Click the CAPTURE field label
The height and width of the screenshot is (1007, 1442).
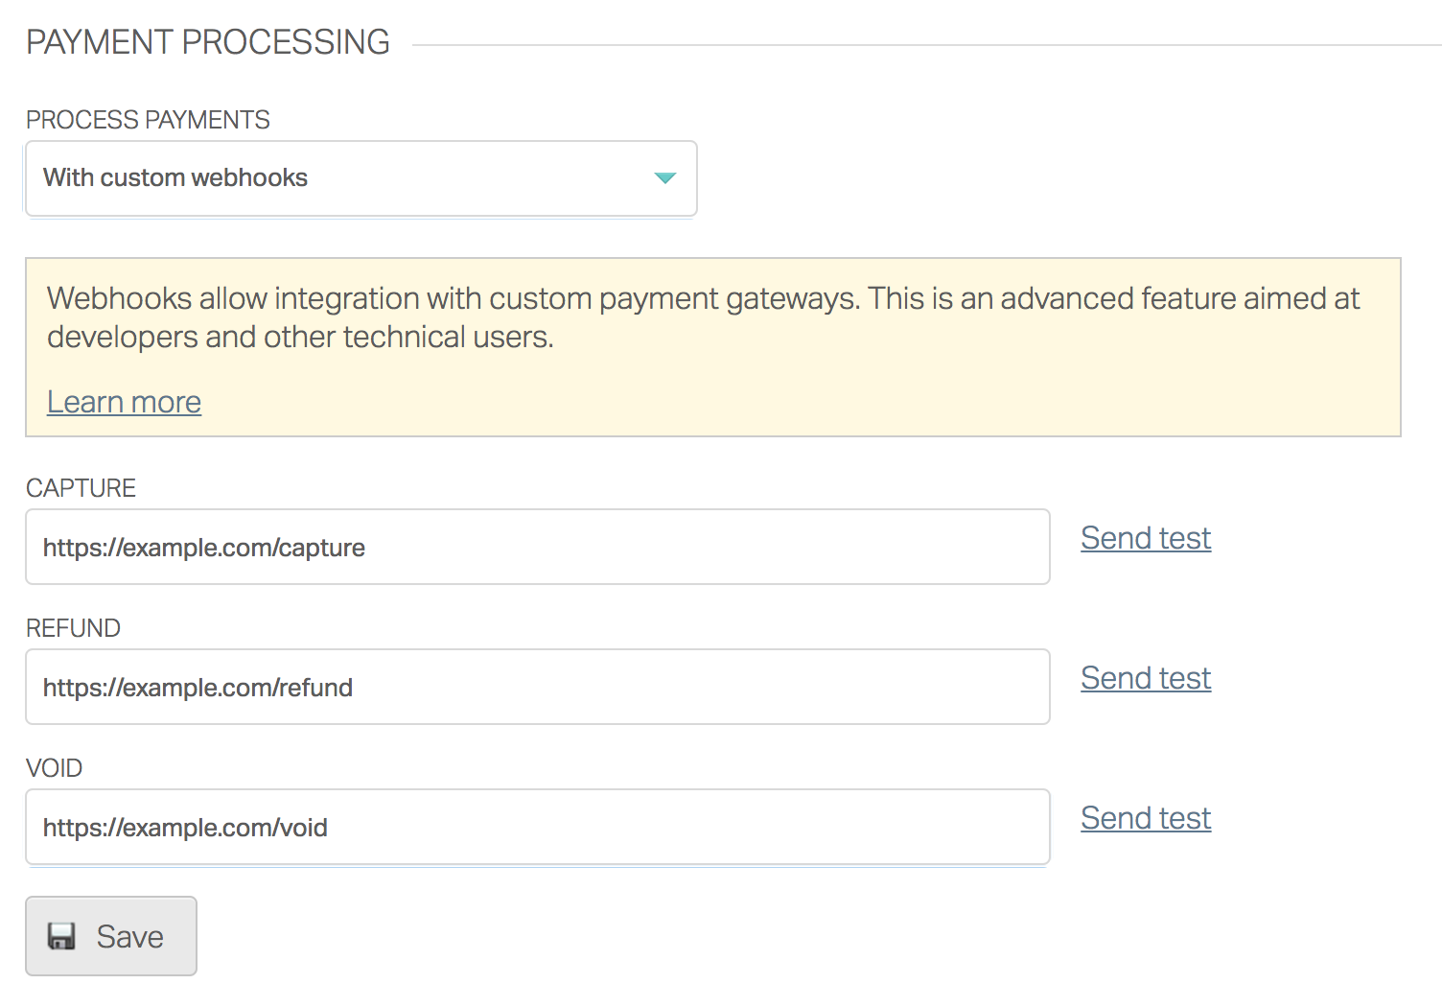(x=81, y=488)
